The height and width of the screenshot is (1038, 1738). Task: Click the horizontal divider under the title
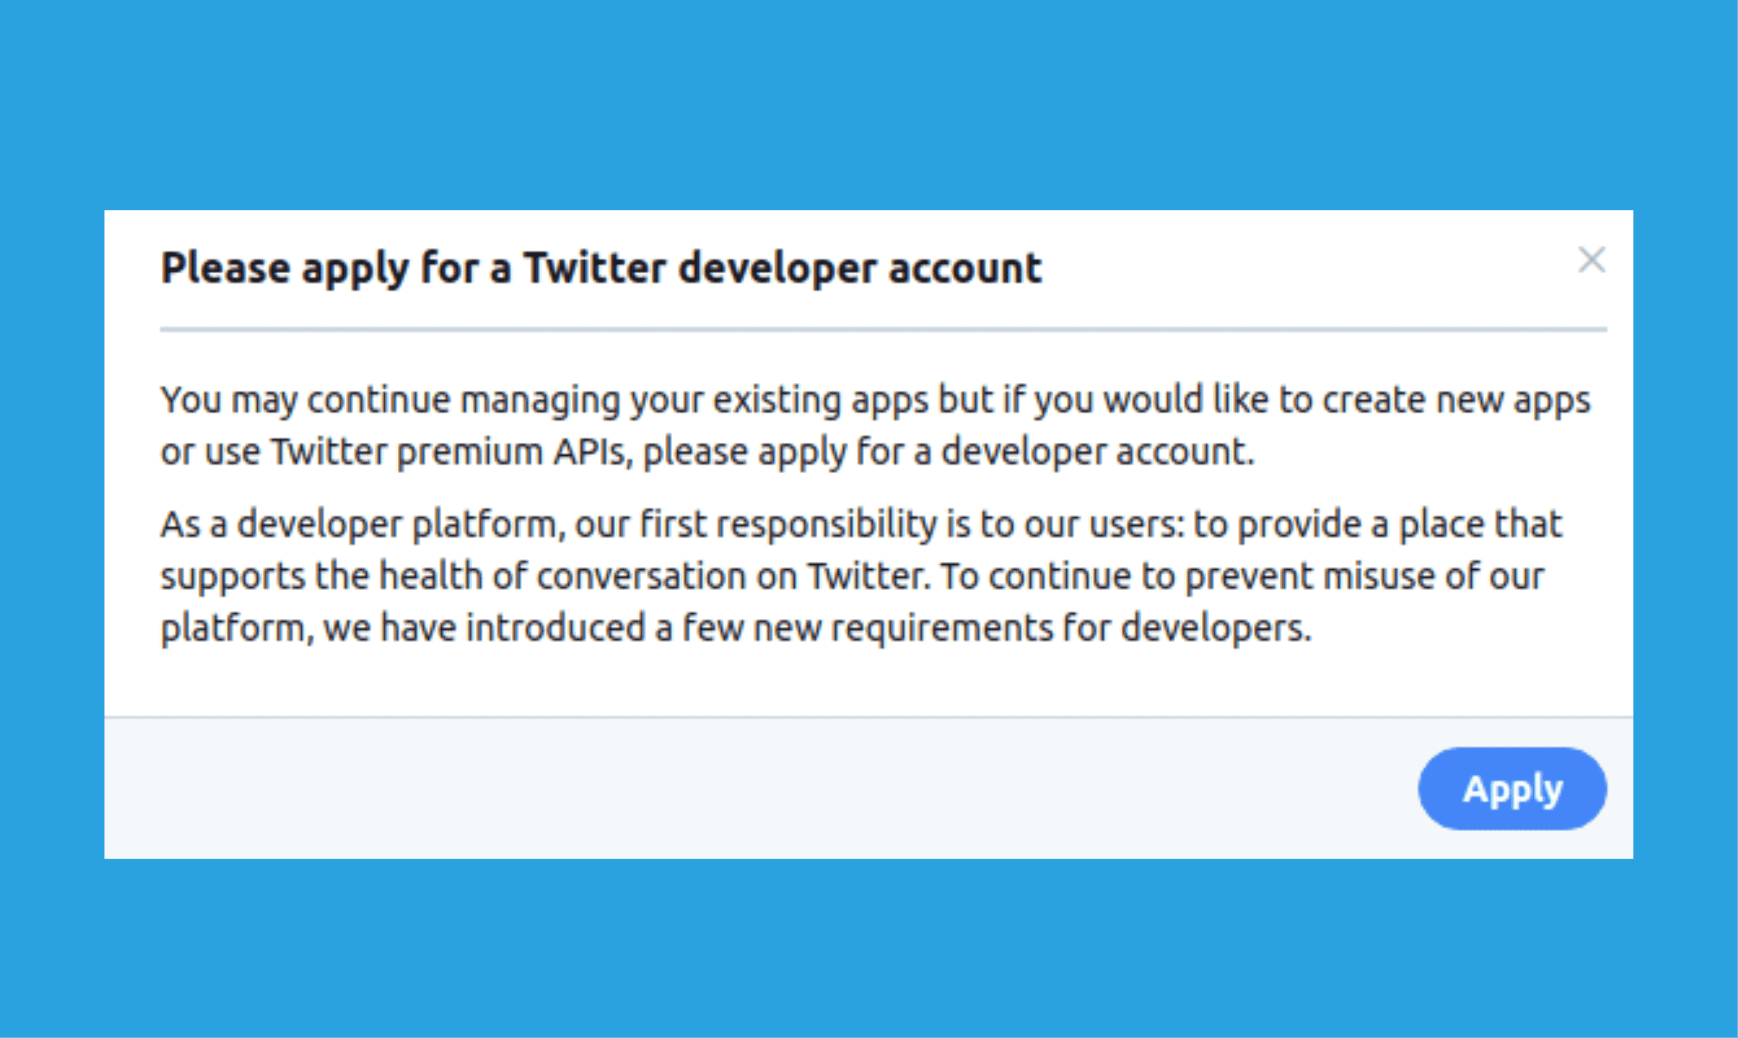[883, 329]
